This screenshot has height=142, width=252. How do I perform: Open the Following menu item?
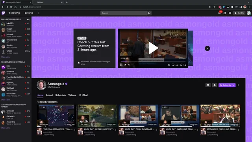tap(14, 13)
